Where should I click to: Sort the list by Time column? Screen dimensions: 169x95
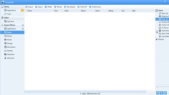[x=56, y=11]
